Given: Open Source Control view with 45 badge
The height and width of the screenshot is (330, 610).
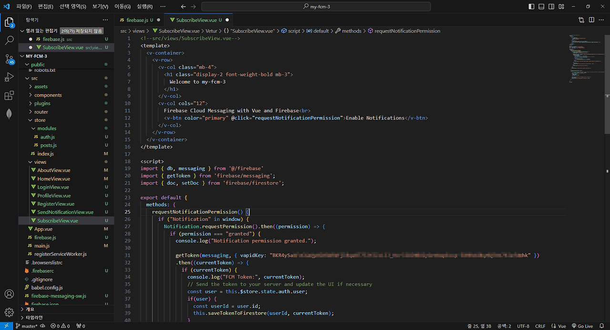Looking at the screenshot, I should (x=9, y=59).
